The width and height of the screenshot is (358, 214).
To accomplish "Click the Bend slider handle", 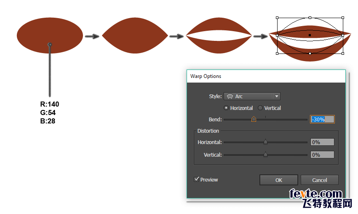I will click(254, 119).
